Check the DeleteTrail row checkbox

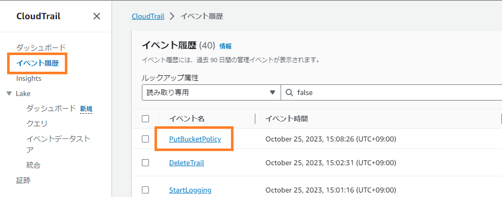[x=145, y=163]
